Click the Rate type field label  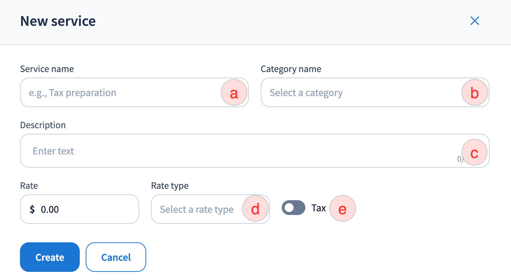pyautogui.click(x=170, y=186)
